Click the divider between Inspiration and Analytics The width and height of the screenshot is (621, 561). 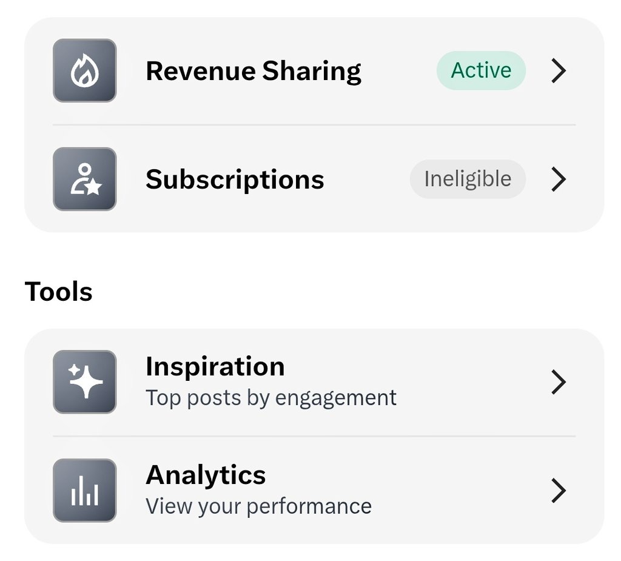[x=314, y=436]
